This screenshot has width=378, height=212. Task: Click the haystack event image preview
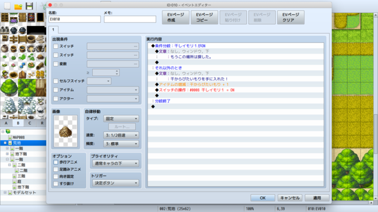pos(66,131)
